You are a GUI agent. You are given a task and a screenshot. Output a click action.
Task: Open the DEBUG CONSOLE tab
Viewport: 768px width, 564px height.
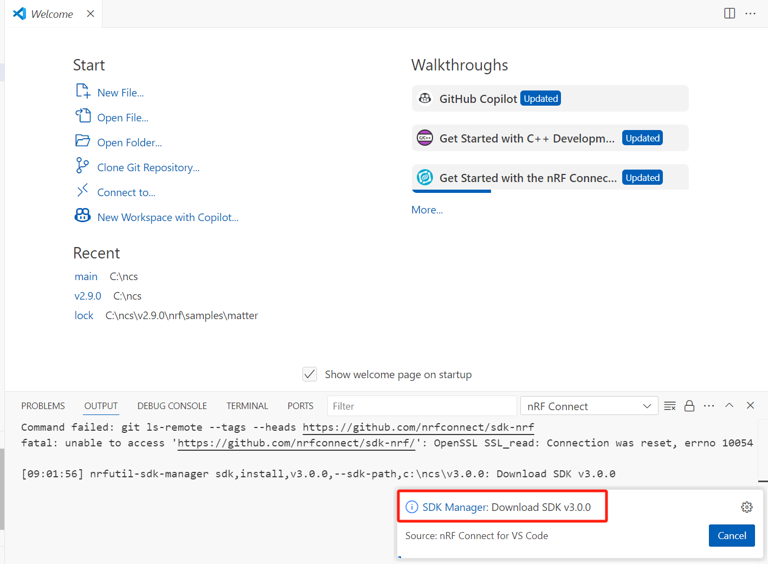pos(172,406)
